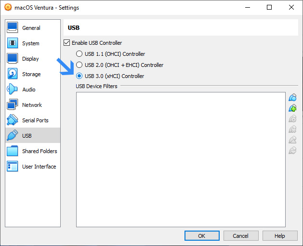303x246 pixels.
Task: Add USB filter from connected device
Action: point(292,108)
